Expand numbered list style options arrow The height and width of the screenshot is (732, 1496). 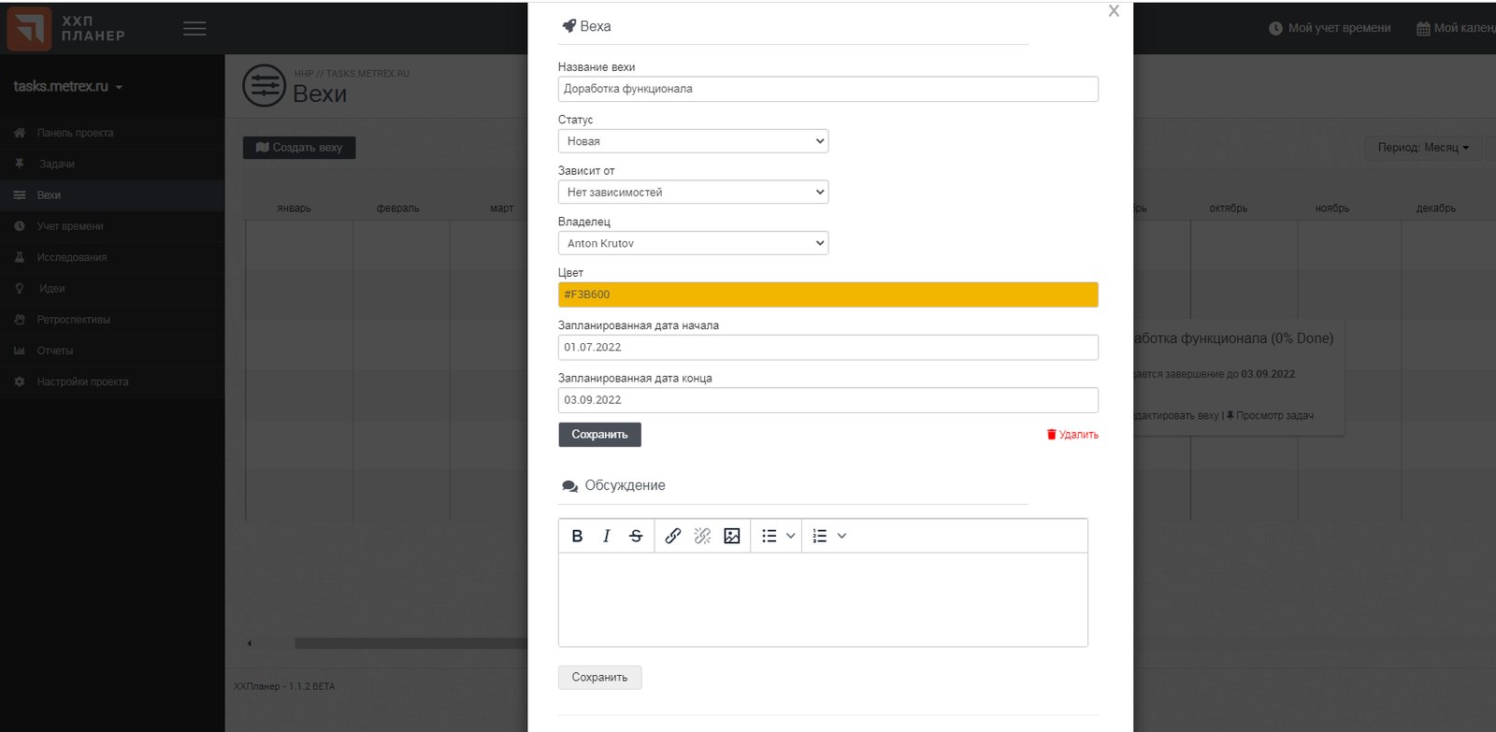point(841,536)
